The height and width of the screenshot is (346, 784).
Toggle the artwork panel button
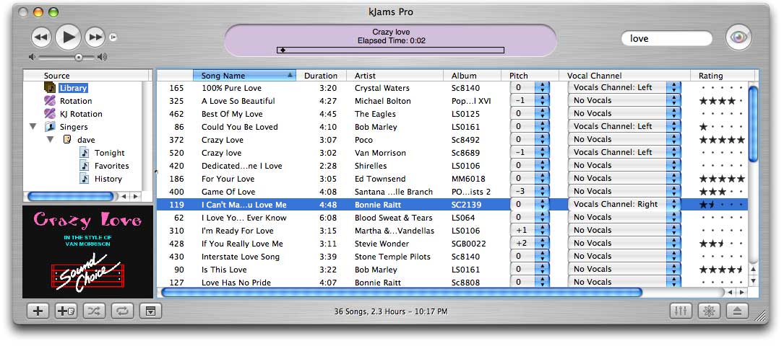(151, 311)
